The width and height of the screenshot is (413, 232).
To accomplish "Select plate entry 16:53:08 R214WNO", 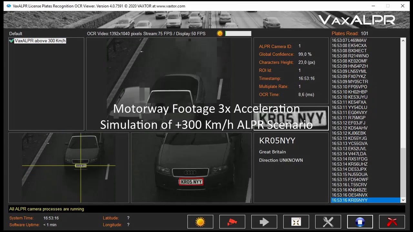I will click(366, 56).
